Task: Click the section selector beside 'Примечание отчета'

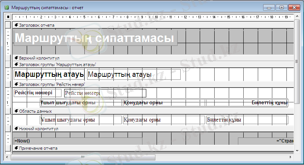Action: [8, 148]
